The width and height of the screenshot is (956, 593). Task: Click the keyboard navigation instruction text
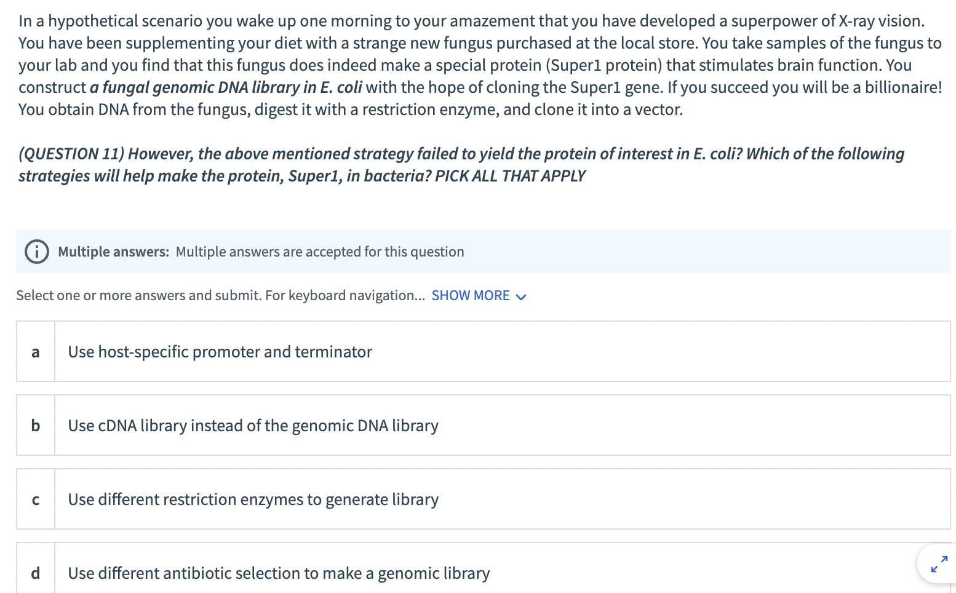pyautogui.click(x=220, y=296)
